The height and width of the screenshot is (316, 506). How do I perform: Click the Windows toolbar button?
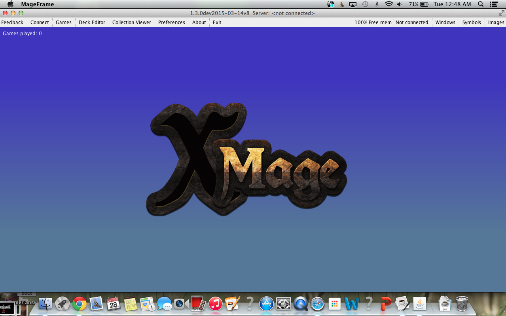445,23
